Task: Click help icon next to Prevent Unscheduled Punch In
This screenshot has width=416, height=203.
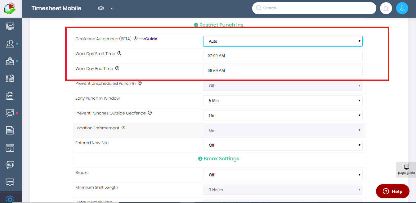Action: [x=140, y=83]
